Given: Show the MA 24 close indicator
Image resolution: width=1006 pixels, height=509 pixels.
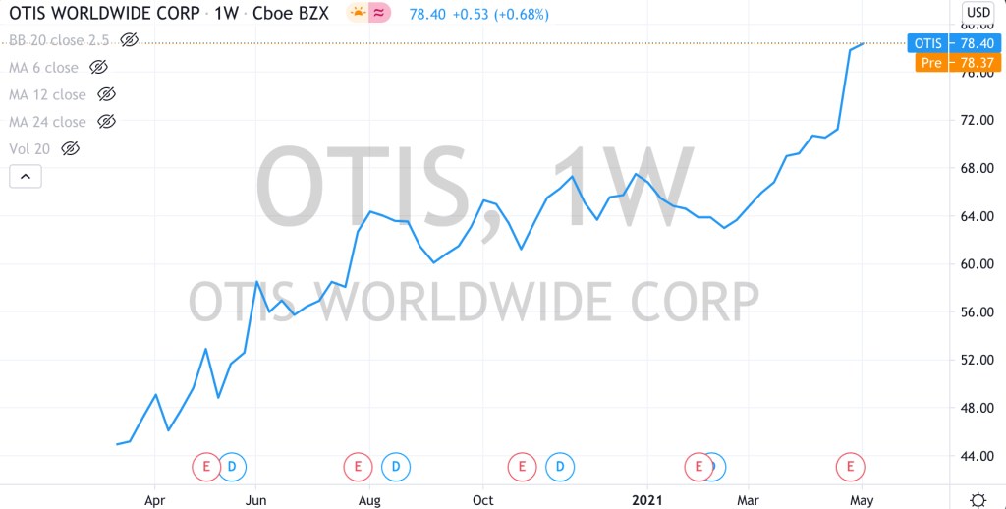Looking at the screenshot, I should [x=107, y=122].
